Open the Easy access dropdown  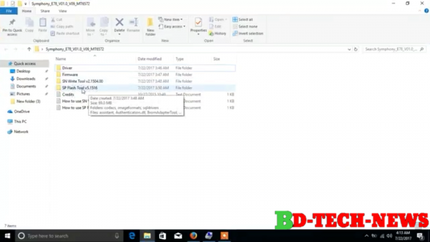172,26
